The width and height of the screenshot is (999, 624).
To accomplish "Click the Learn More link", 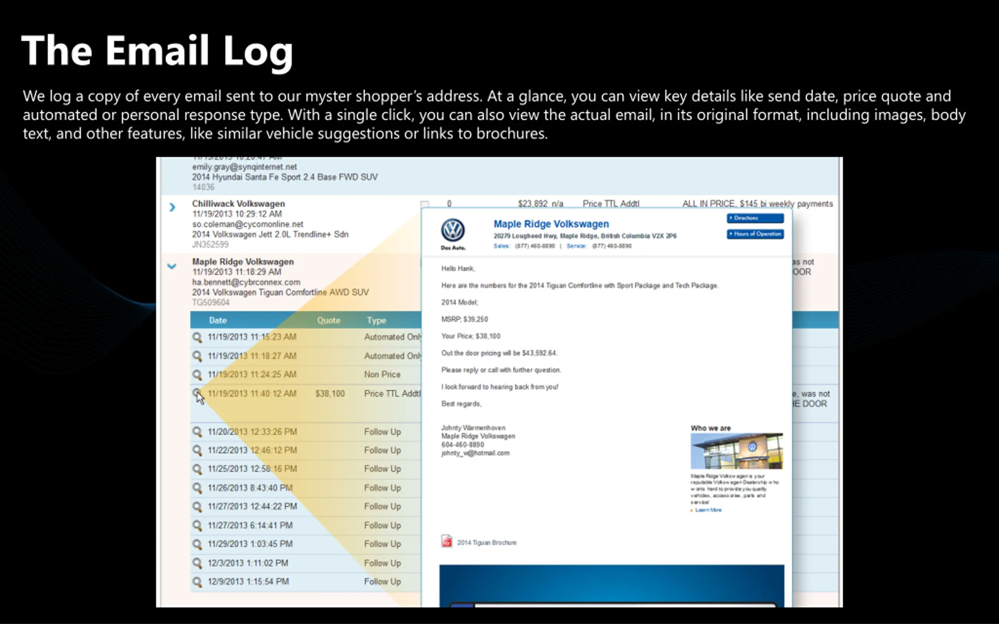I will (x=708, y=510).
